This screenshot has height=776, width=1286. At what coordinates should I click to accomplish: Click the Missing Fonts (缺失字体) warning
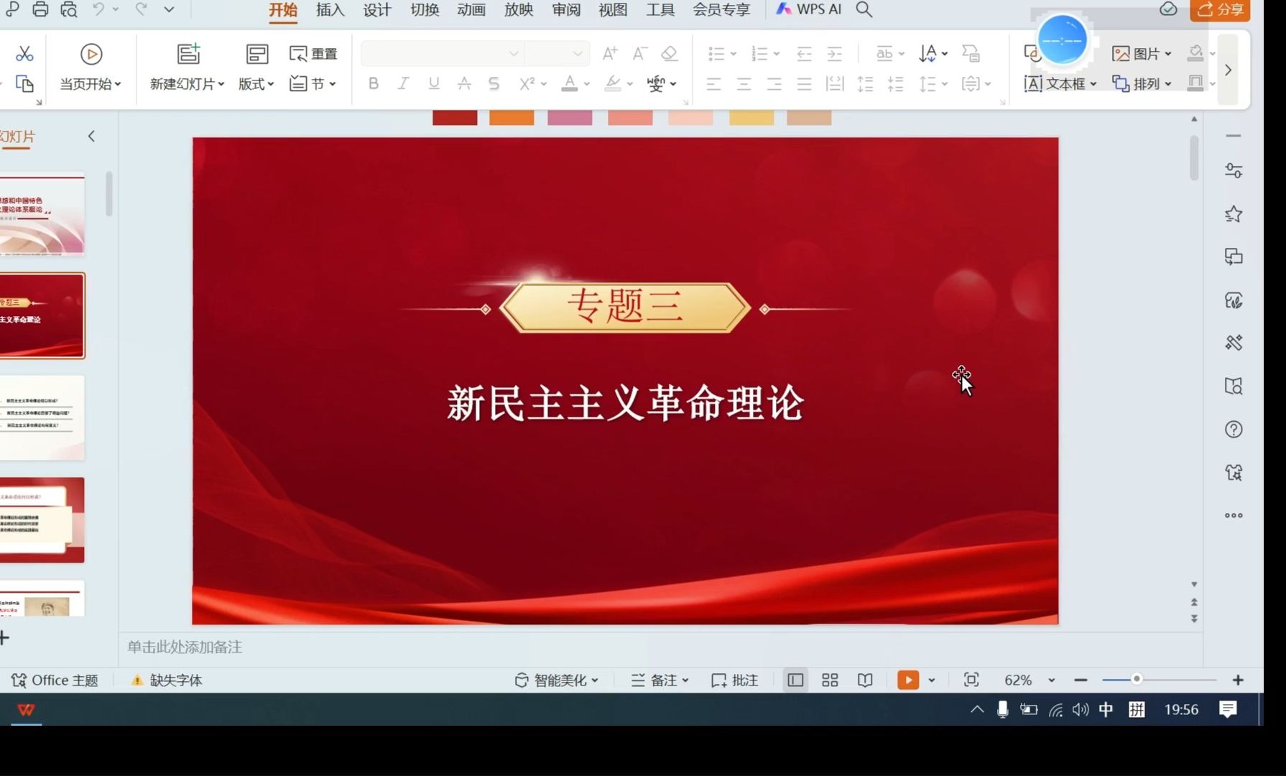pos(167,680)
